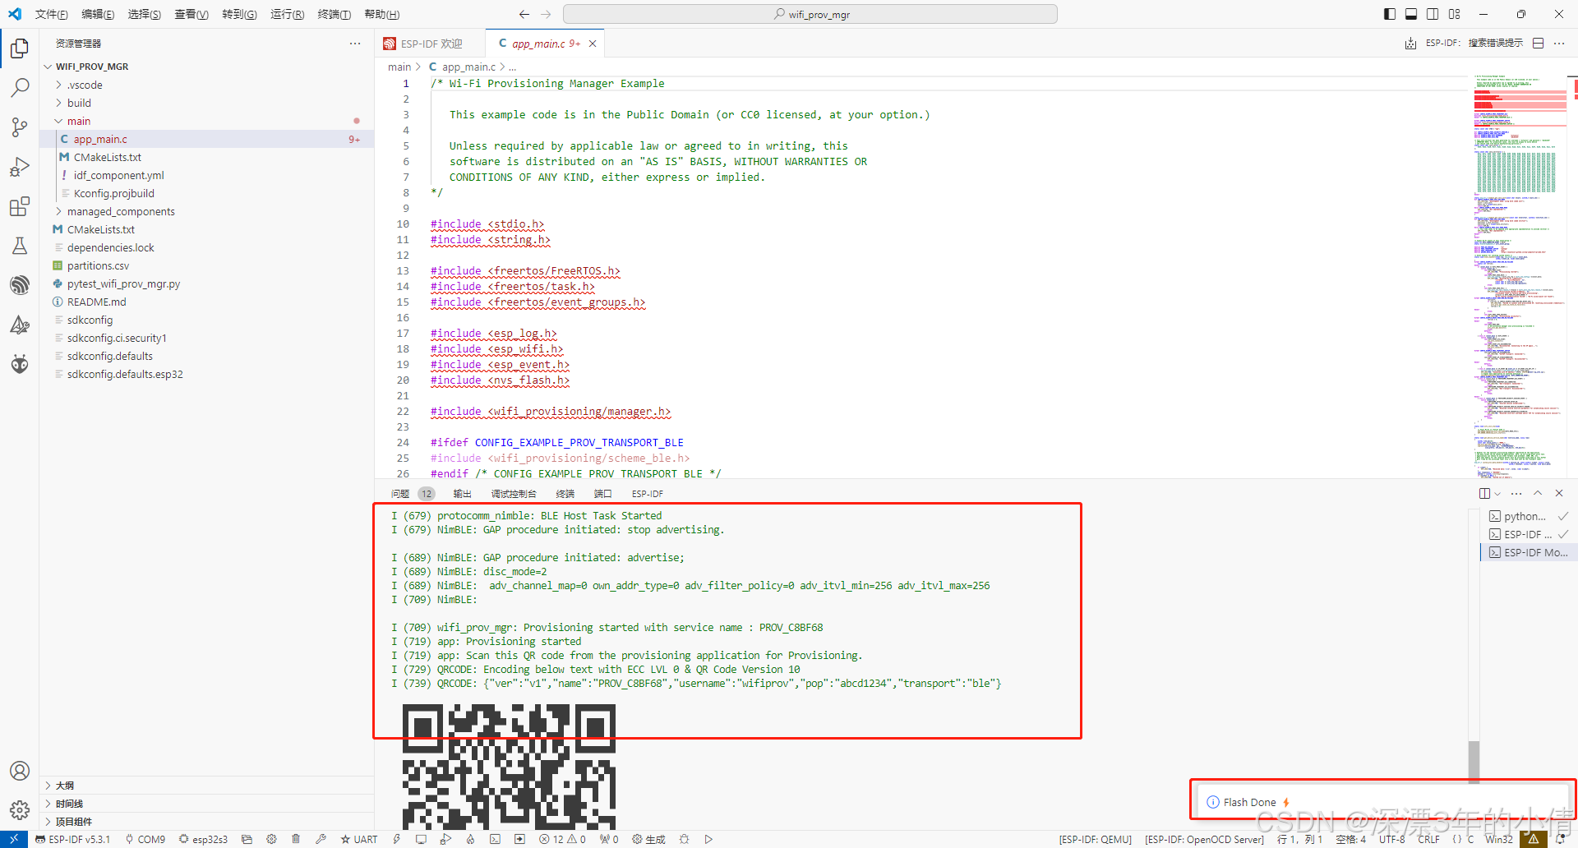Open the terminal split dropdown arrow
The height and width of the screenshot is (848, 1578).
coord(1497,493)
